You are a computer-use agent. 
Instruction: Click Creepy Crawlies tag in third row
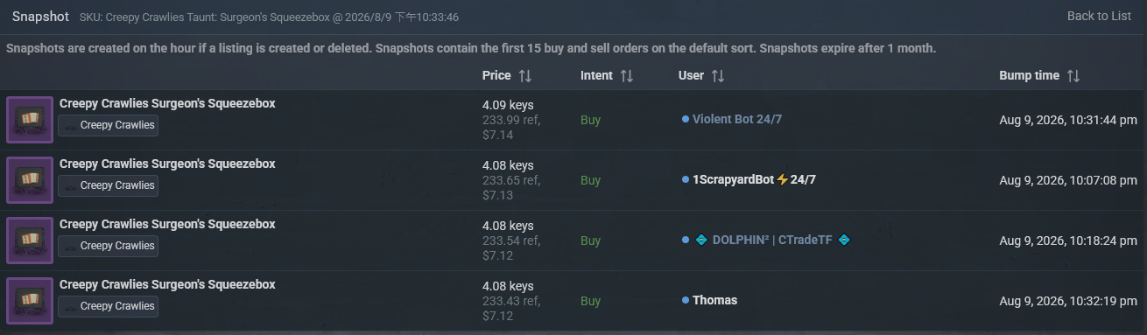coord(109,246)
